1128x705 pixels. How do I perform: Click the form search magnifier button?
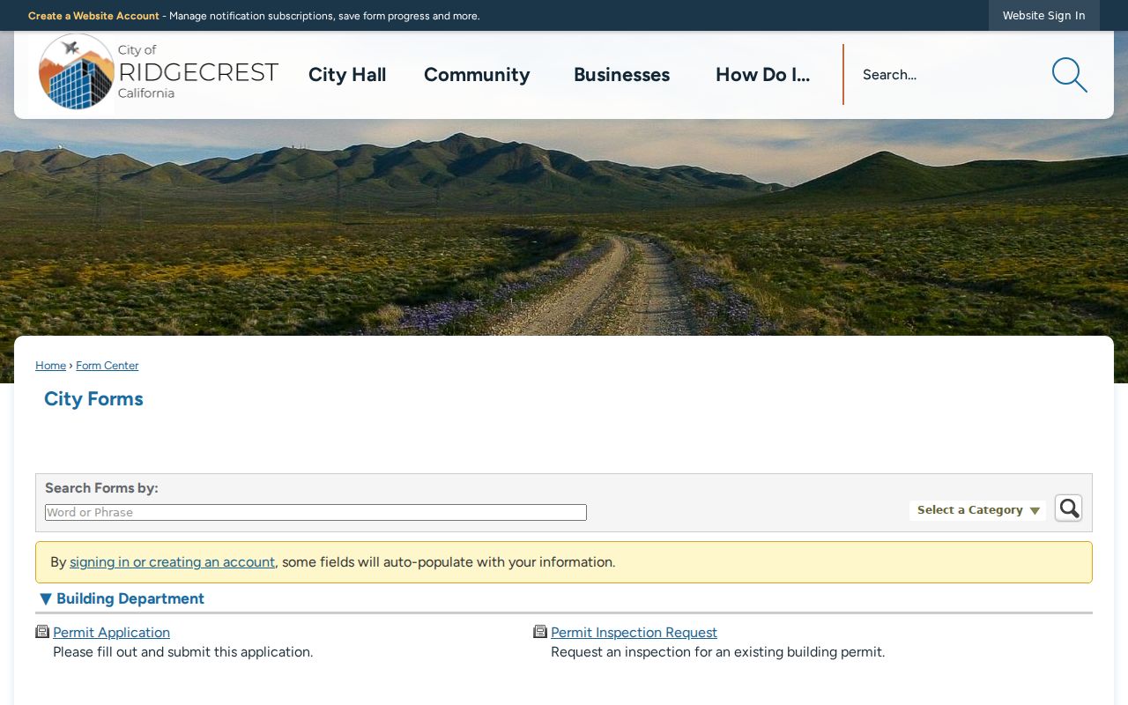click(x=1069, y=508)
